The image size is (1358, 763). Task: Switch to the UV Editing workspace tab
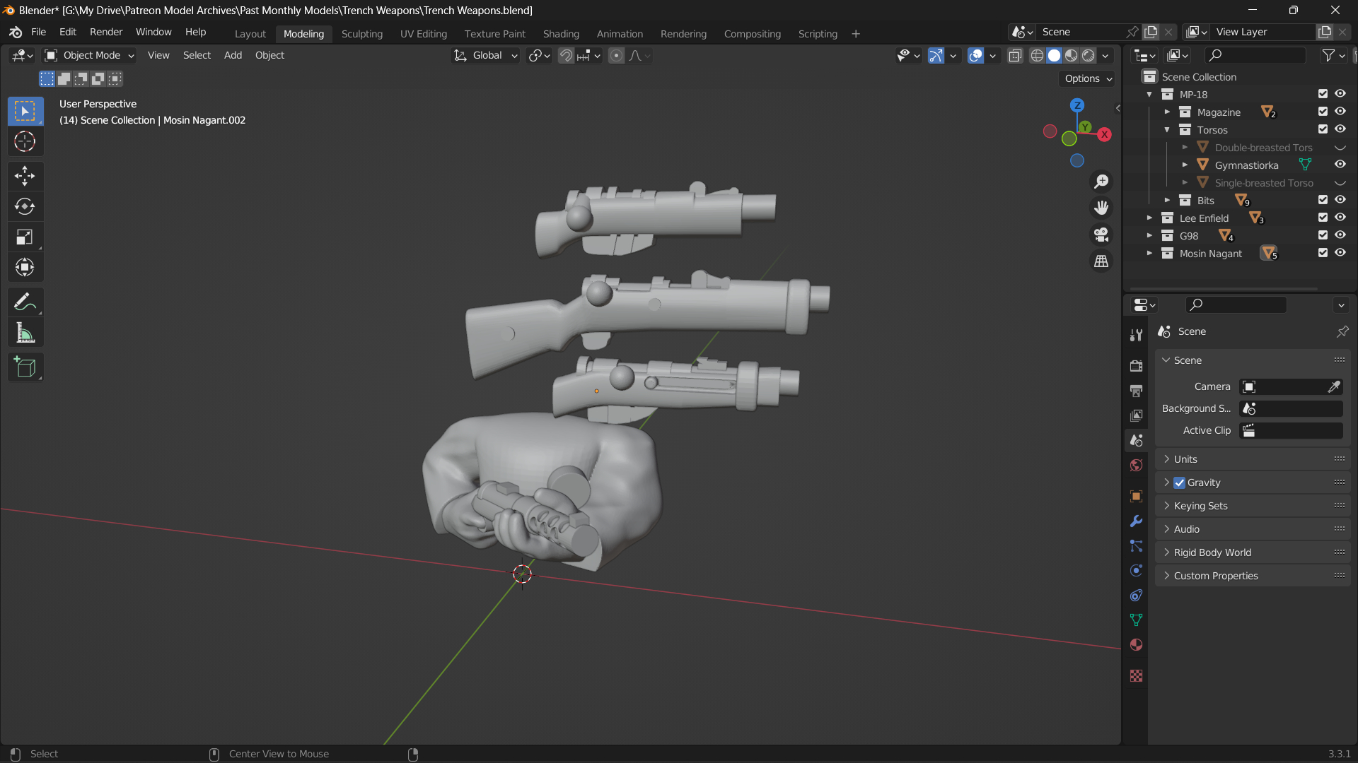coord(423,33)
